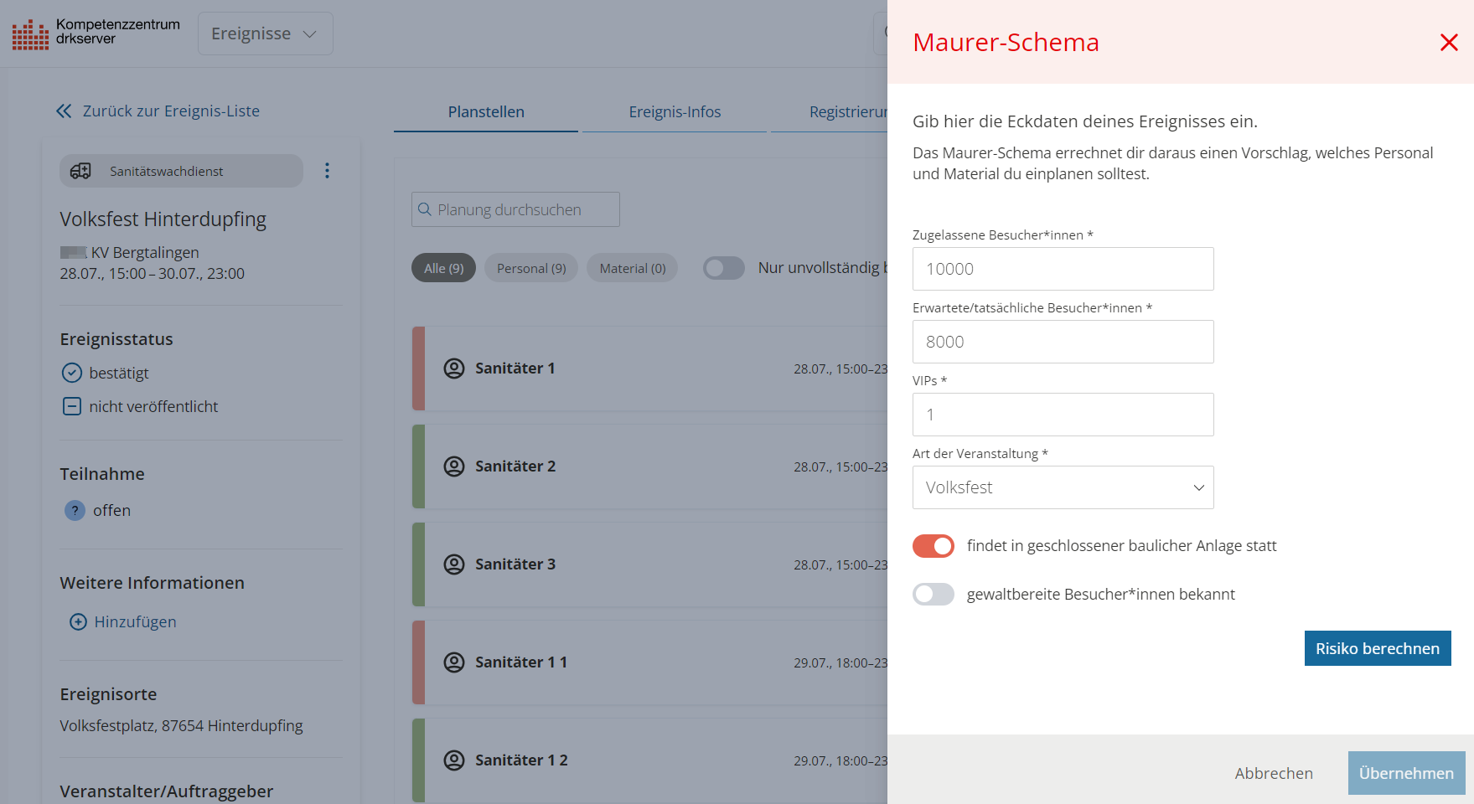Click the ambulance icon in Sanitätswachdienst badge
Viewport: 1474px width, 804px height.
(80, 171)
